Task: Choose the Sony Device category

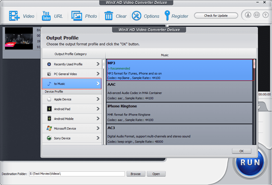Action: [72, 138]
